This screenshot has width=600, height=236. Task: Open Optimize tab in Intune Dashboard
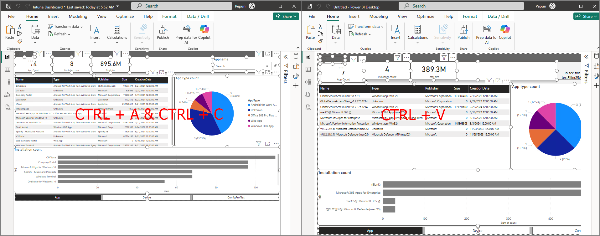[x=125, y=16]
